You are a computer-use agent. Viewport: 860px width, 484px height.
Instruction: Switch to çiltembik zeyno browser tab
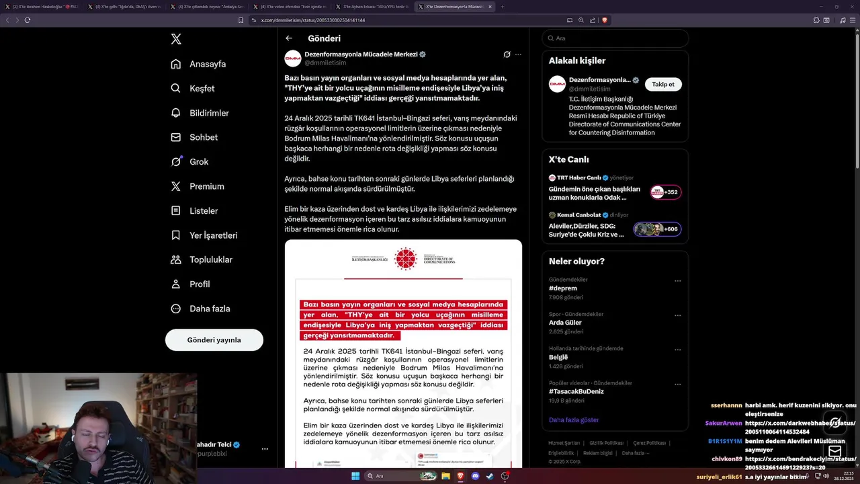[x=206, y=7]
